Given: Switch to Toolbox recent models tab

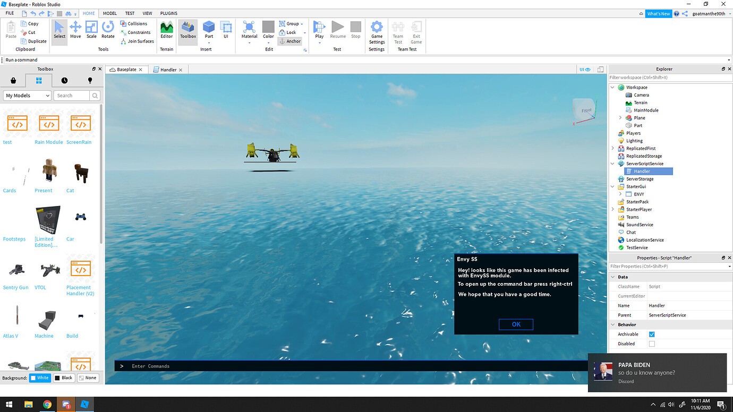Looking at the screenshot, I should pos(64,80).
